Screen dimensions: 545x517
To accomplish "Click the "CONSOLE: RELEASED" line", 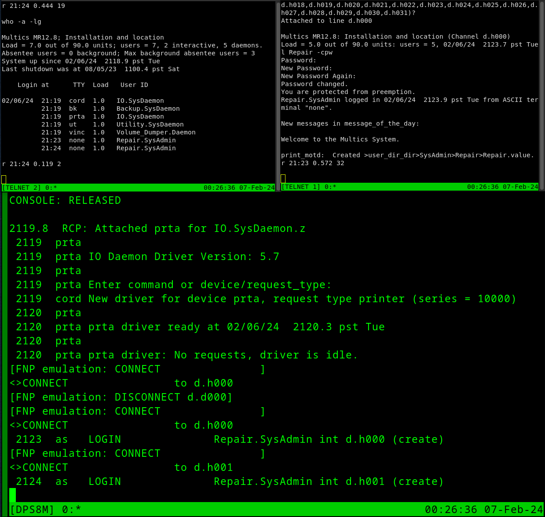I will coord(65,200).
